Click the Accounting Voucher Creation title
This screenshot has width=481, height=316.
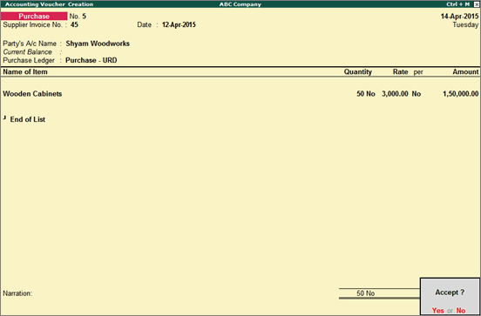pyautogui.click(x=49, y=4)
